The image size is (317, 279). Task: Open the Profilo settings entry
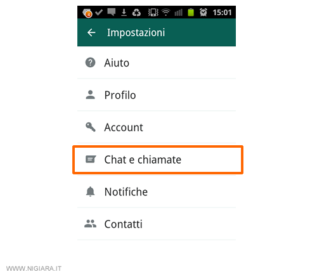pyautogui.click(x=157, y=95)
